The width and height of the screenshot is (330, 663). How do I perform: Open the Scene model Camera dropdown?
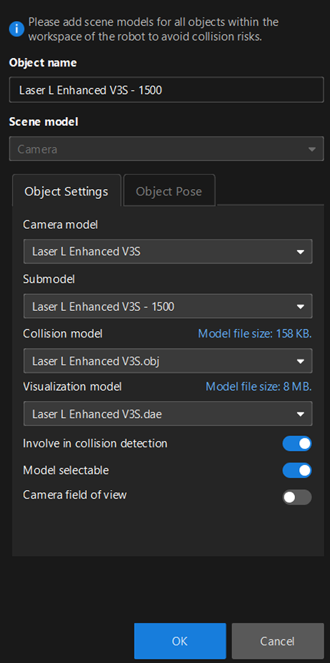(166, 149)
